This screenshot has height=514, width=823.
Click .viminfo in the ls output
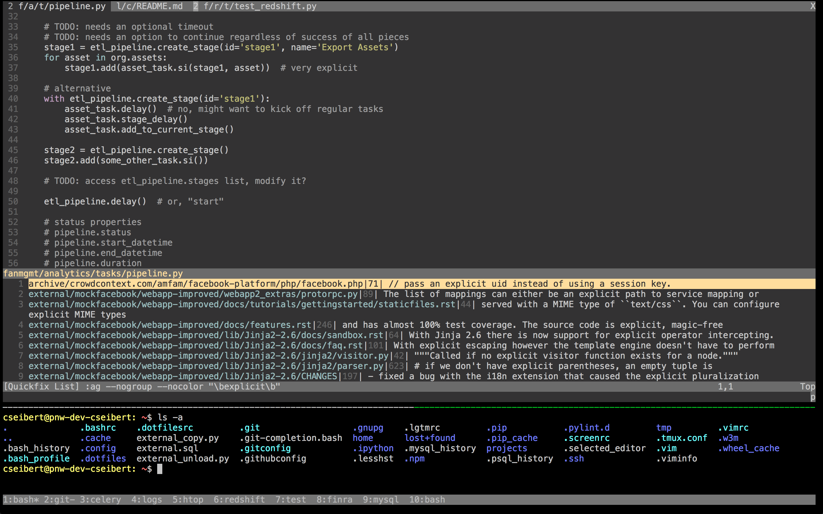pyautogui.click(x=676, y=459)
